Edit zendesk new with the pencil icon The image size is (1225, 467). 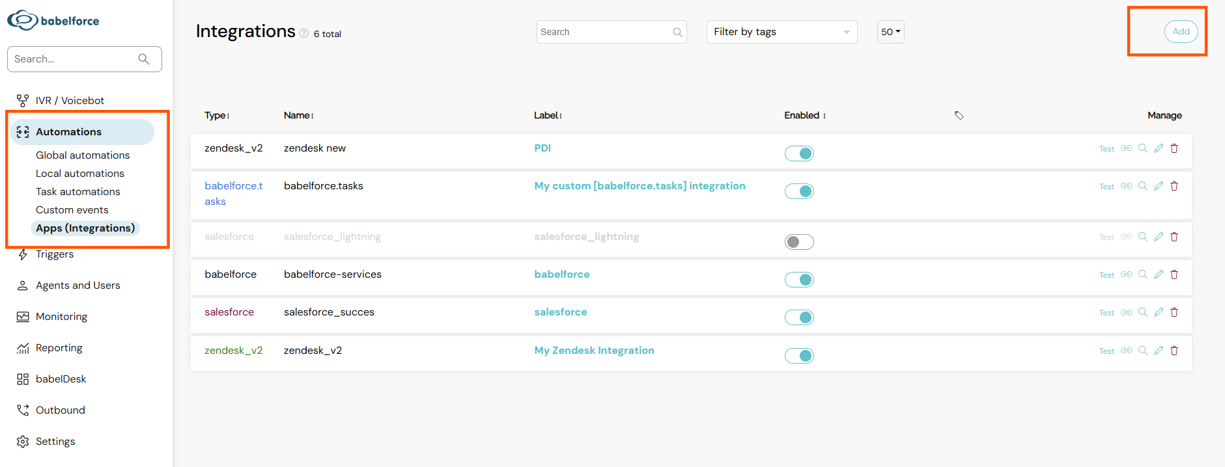click(1159, 148)
